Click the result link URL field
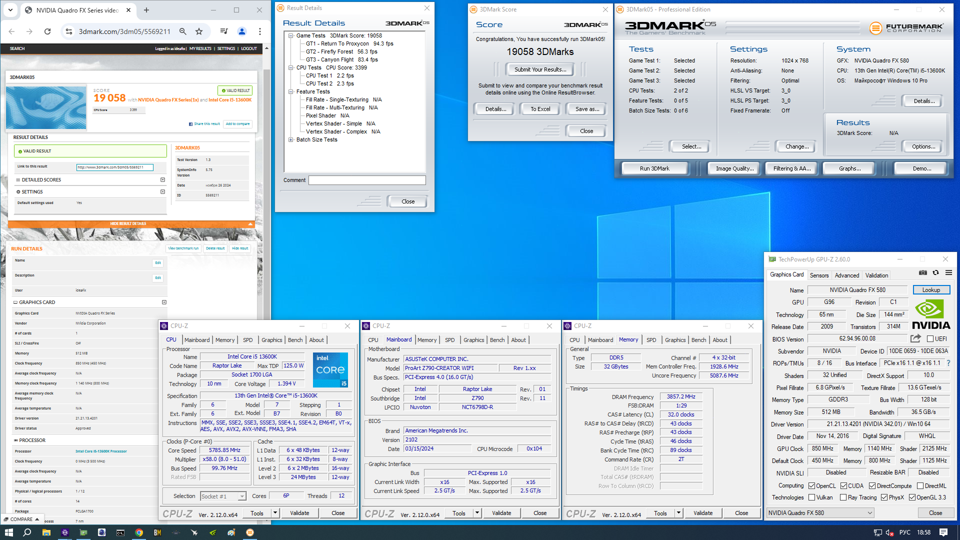The height and width of the screenshot is (540, 960). 114,167
